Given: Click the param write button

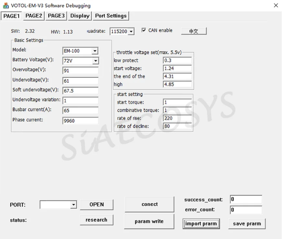Looking at the screenshot, I should coord(149,222).
